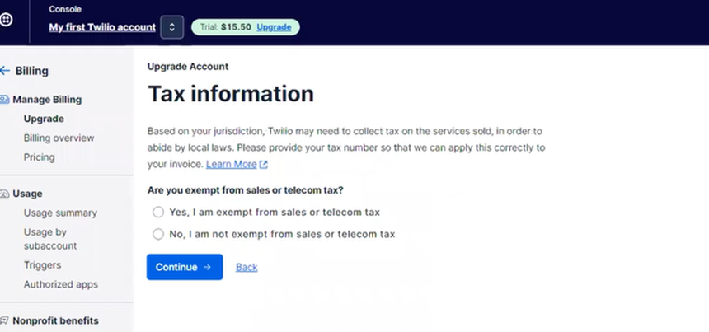Open Pricing in the sidebar
The image size is (709, 332).
click(40, 157)
